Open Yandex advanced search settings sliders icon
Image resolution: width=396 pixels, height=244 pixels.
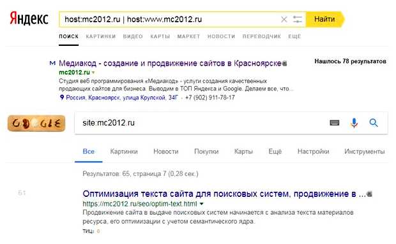click(297, 19)
